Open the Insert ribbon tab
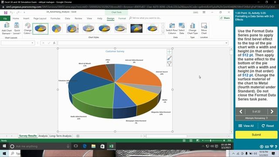This screenshot has height=157, width=279. 26,18
